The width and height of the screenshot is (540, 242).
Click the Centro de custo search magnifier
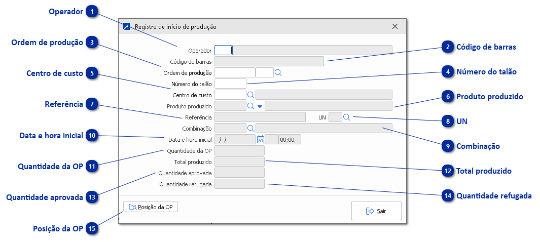click(x=250, y=94)
